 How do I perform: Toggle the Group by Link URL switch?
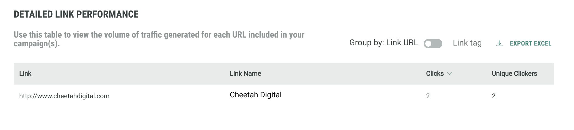coord(433,43)
